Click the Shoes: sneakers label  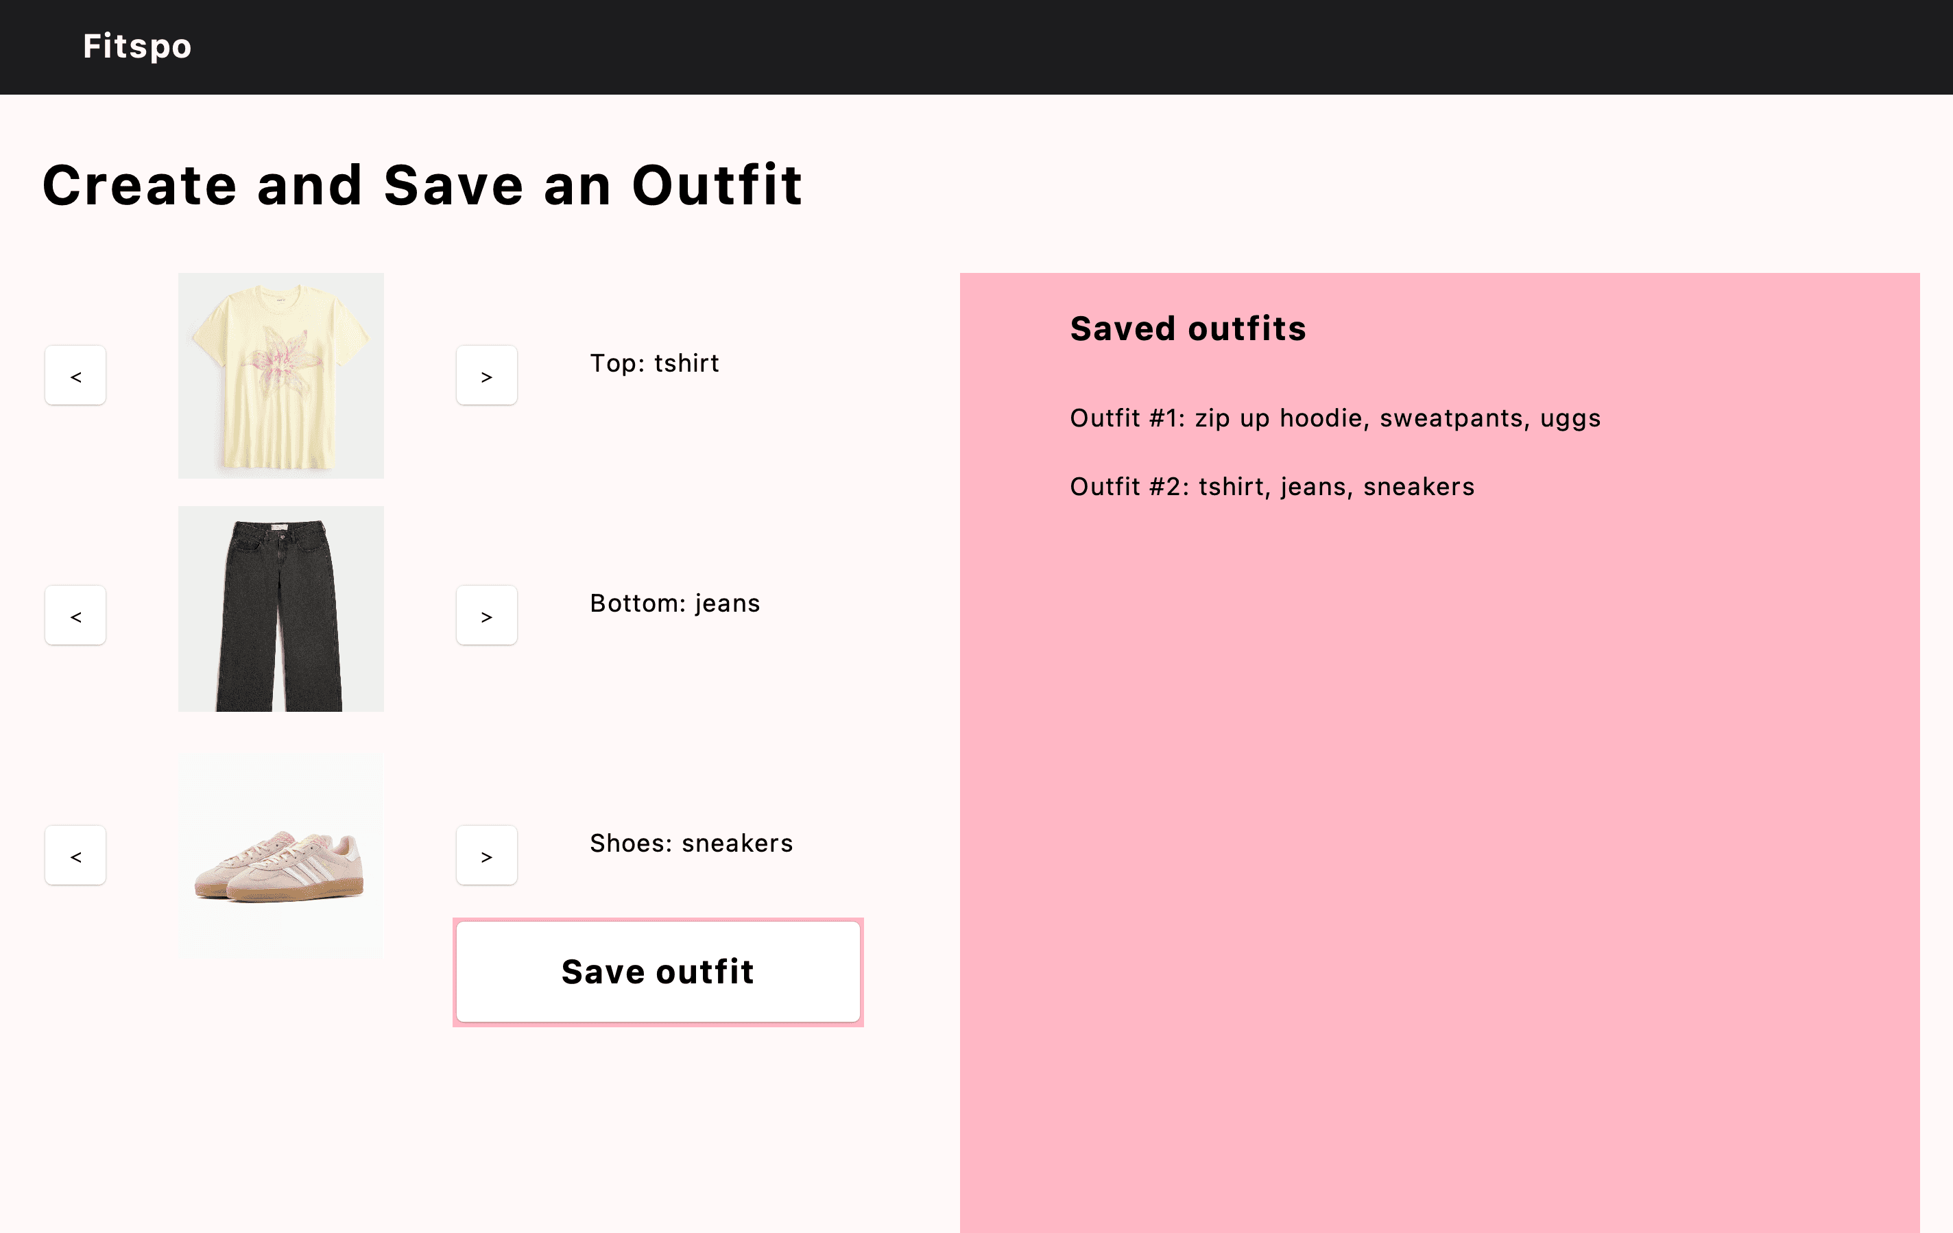(x=691, y=843)
